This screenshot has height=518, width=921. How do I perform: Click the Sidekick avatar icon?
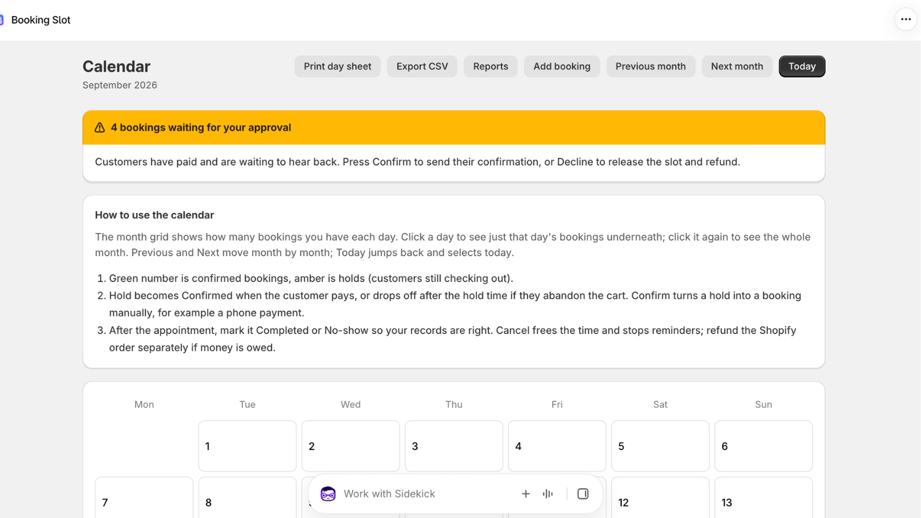[328, 494]
